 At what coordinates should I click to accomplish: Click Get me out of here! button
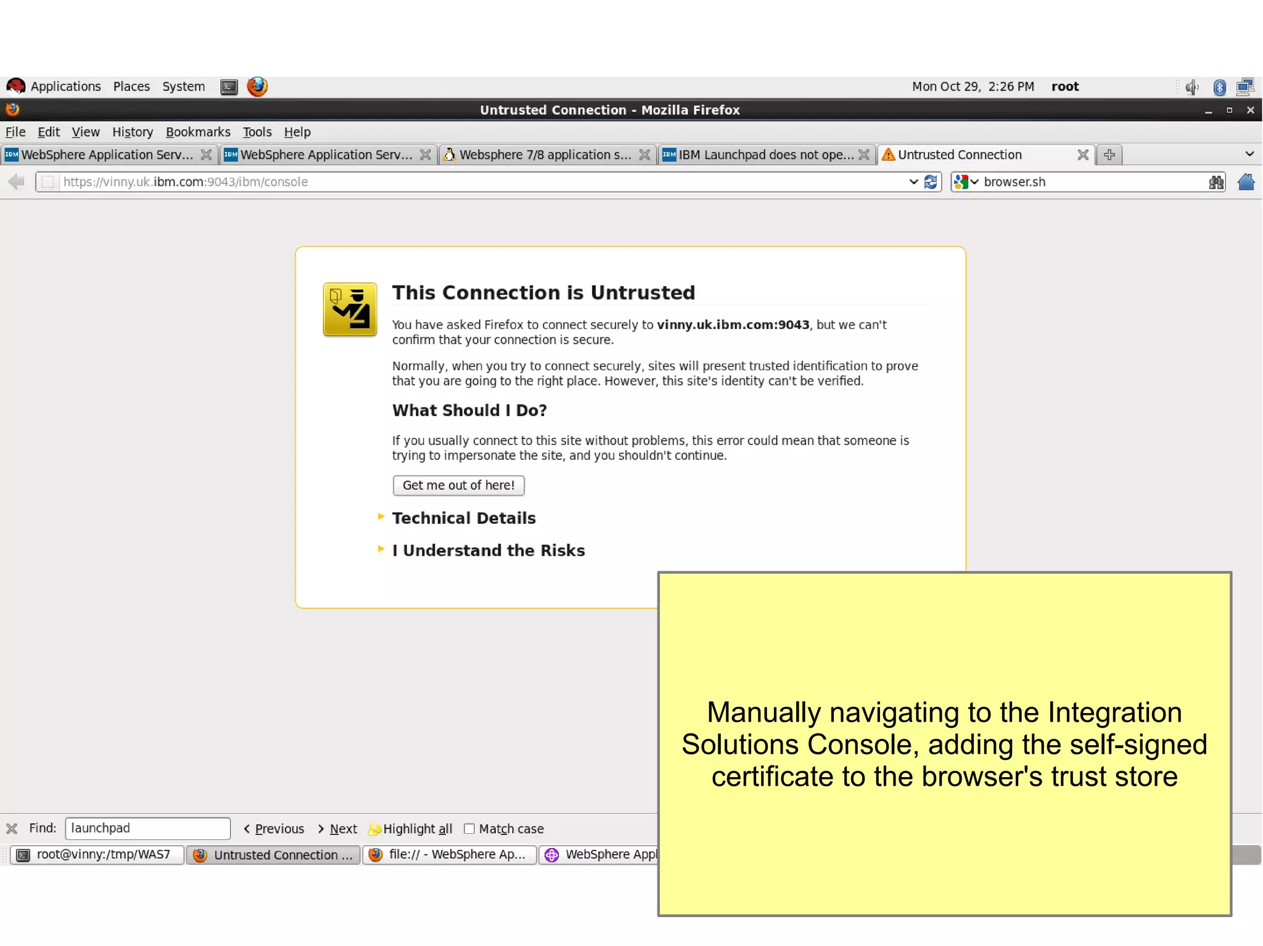tap(458, 486)
